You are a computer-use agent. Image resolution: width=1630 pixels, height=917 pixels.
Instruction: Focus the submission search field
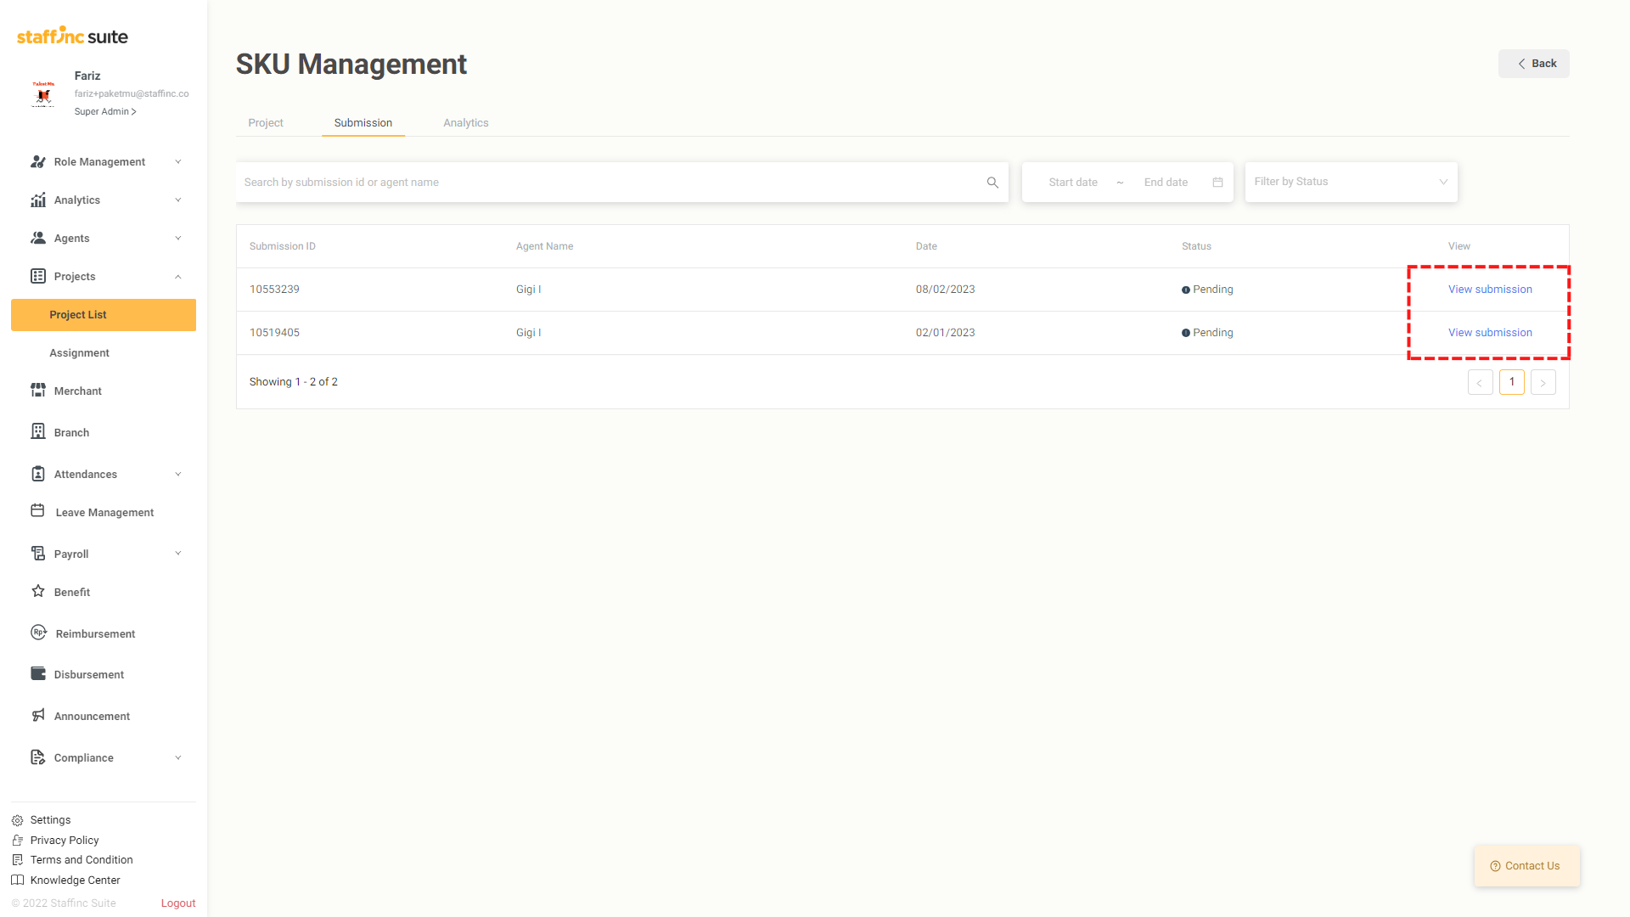[x=611, y=183]
